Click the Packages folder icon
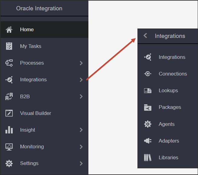Viewport: 198px width, 175px height. click(148, 107)
